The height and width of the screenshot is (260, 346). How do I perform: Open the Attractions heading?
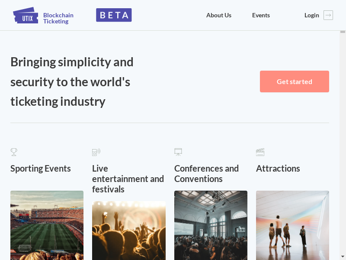tap(278, 169)
